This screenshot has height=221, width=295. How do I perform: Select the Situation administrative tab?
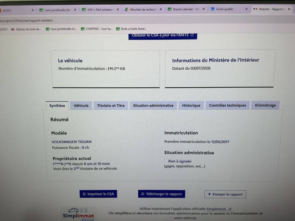(153, 105)
